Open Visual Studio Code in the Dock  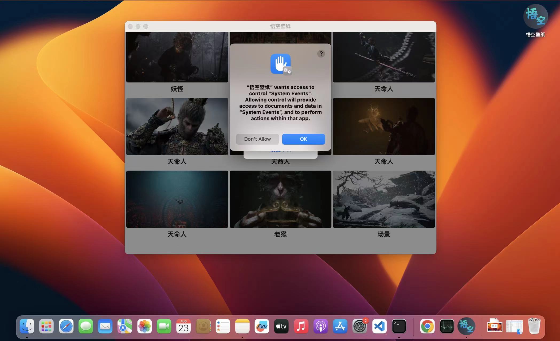[379, 326]
